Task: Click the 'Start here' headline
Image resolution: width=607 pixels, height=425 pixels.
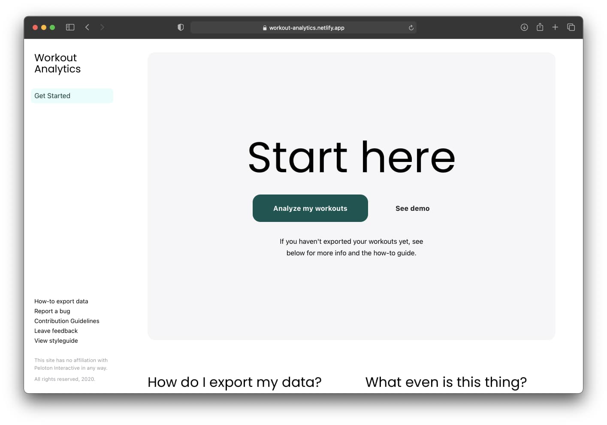Action: click(x=352, y=157)
